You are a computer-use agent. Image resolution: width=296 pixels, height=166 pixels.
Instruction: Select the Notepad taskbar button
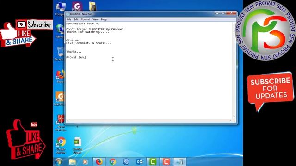(x=180, y=162)
